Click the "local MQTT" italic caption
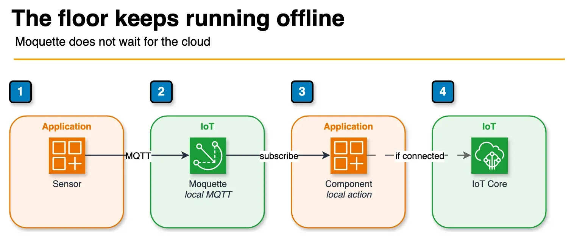The image size is (574, 241). pyautogui.click(x=208, y=195)
